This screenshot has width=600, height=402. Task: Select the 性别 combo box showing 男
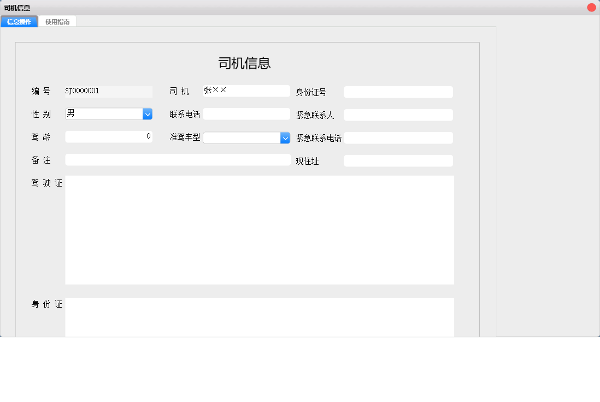pyautogui.click(x=109, y=114)
